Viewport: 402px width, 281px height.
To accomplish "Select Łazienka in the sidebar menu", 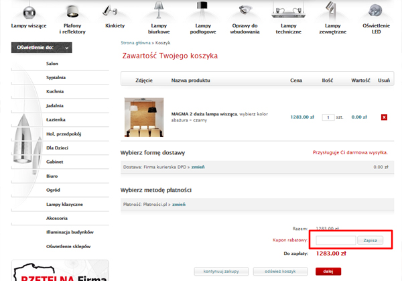I will coord(56,119).
